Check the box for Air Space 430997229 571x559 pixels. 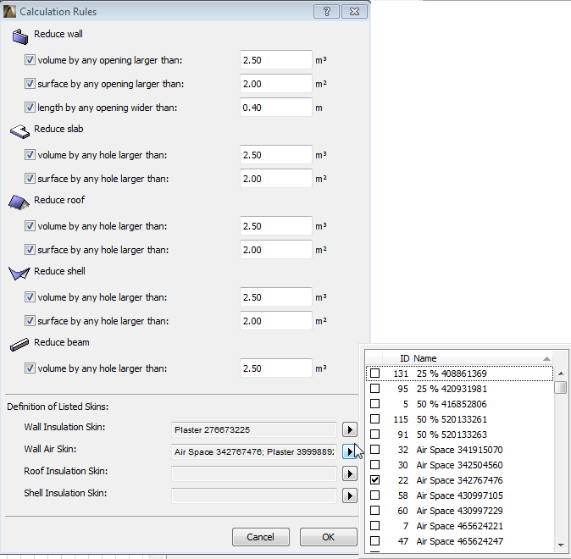click(374, 511)
